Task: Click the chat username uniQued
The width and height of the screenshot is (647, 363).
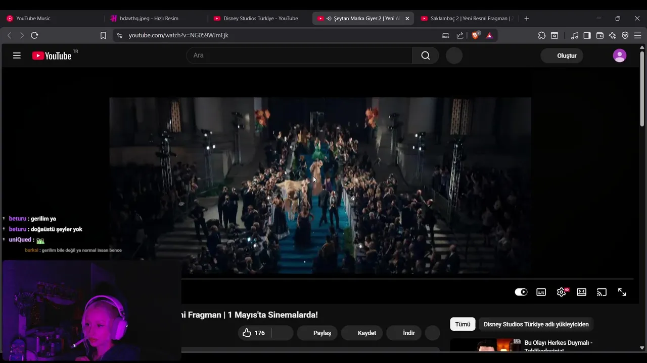Action: [x=20, y=240]
